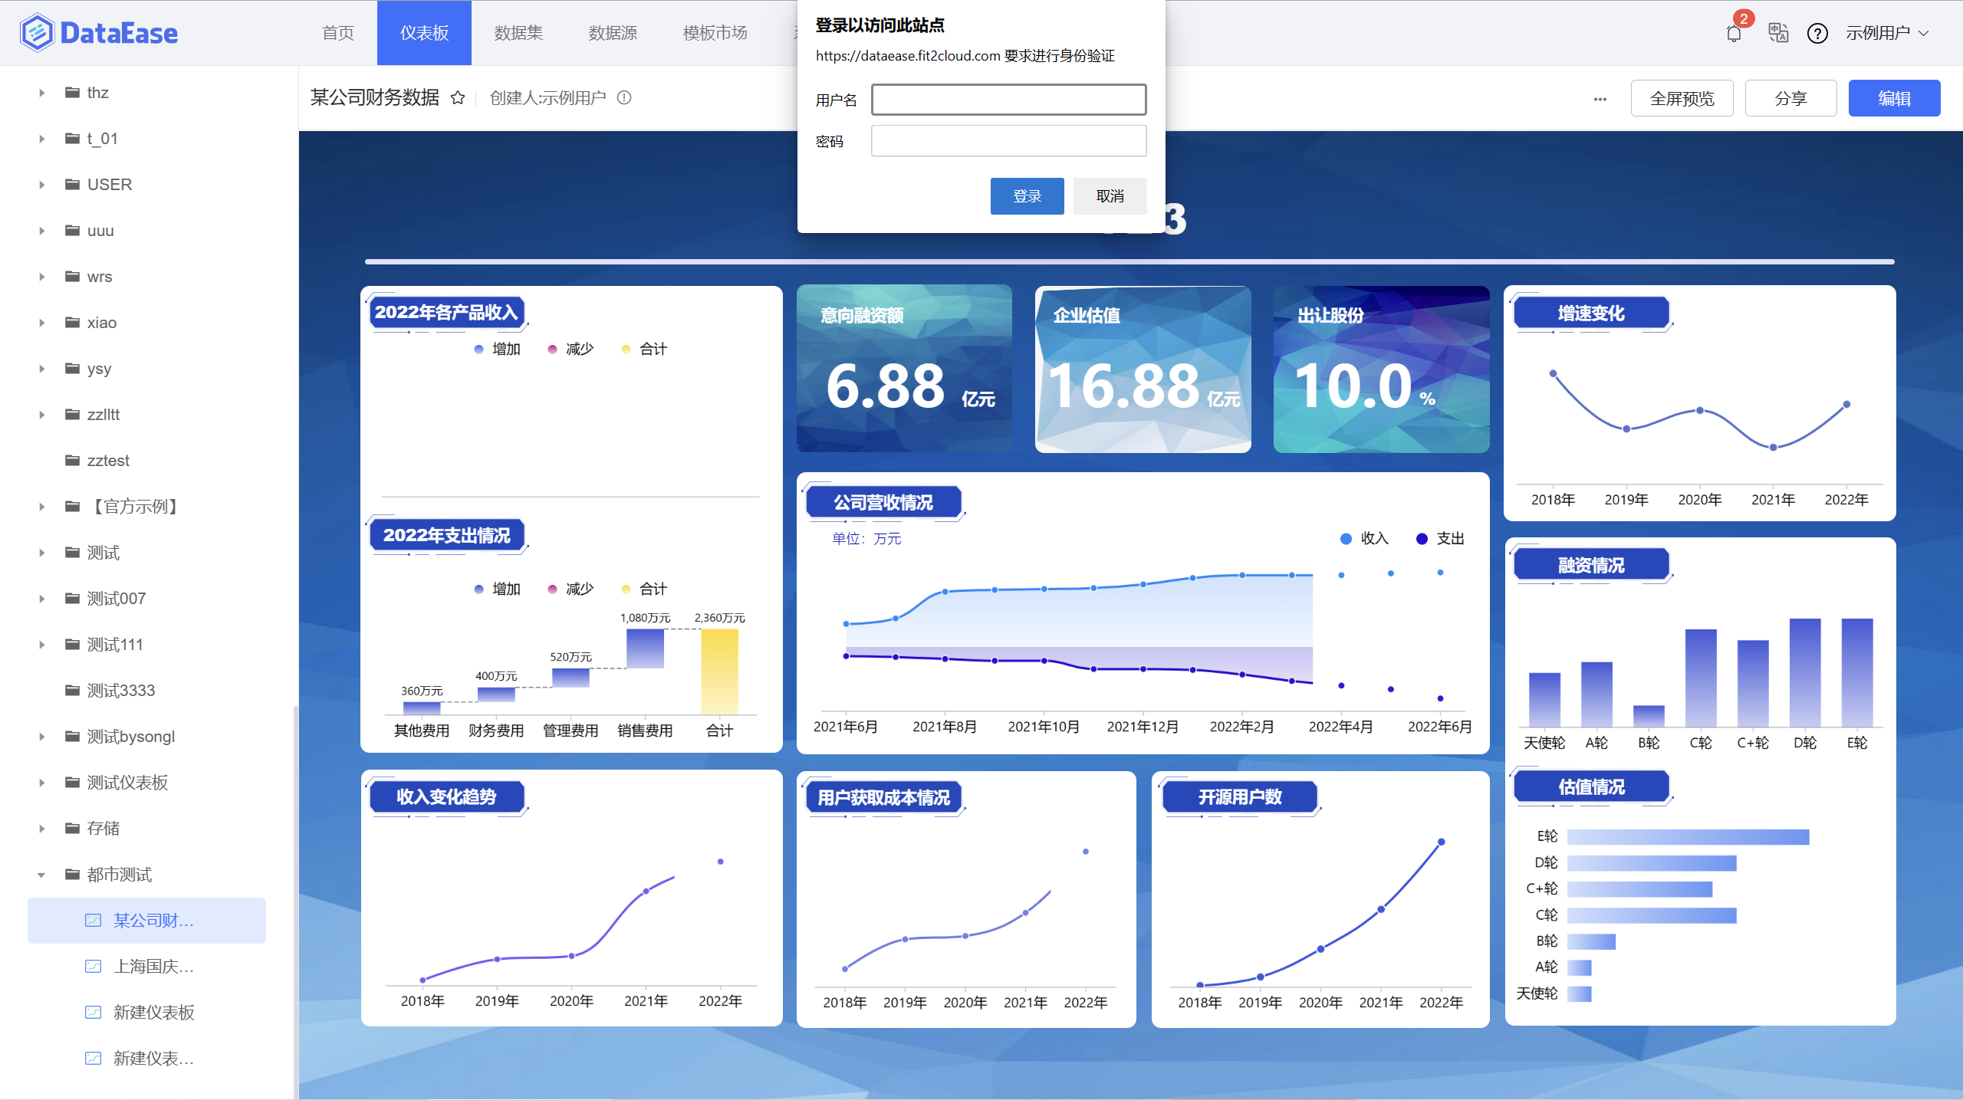Star the 某公司财务数据 dashboard
Screen dimensions: 1963x1100
458,98
